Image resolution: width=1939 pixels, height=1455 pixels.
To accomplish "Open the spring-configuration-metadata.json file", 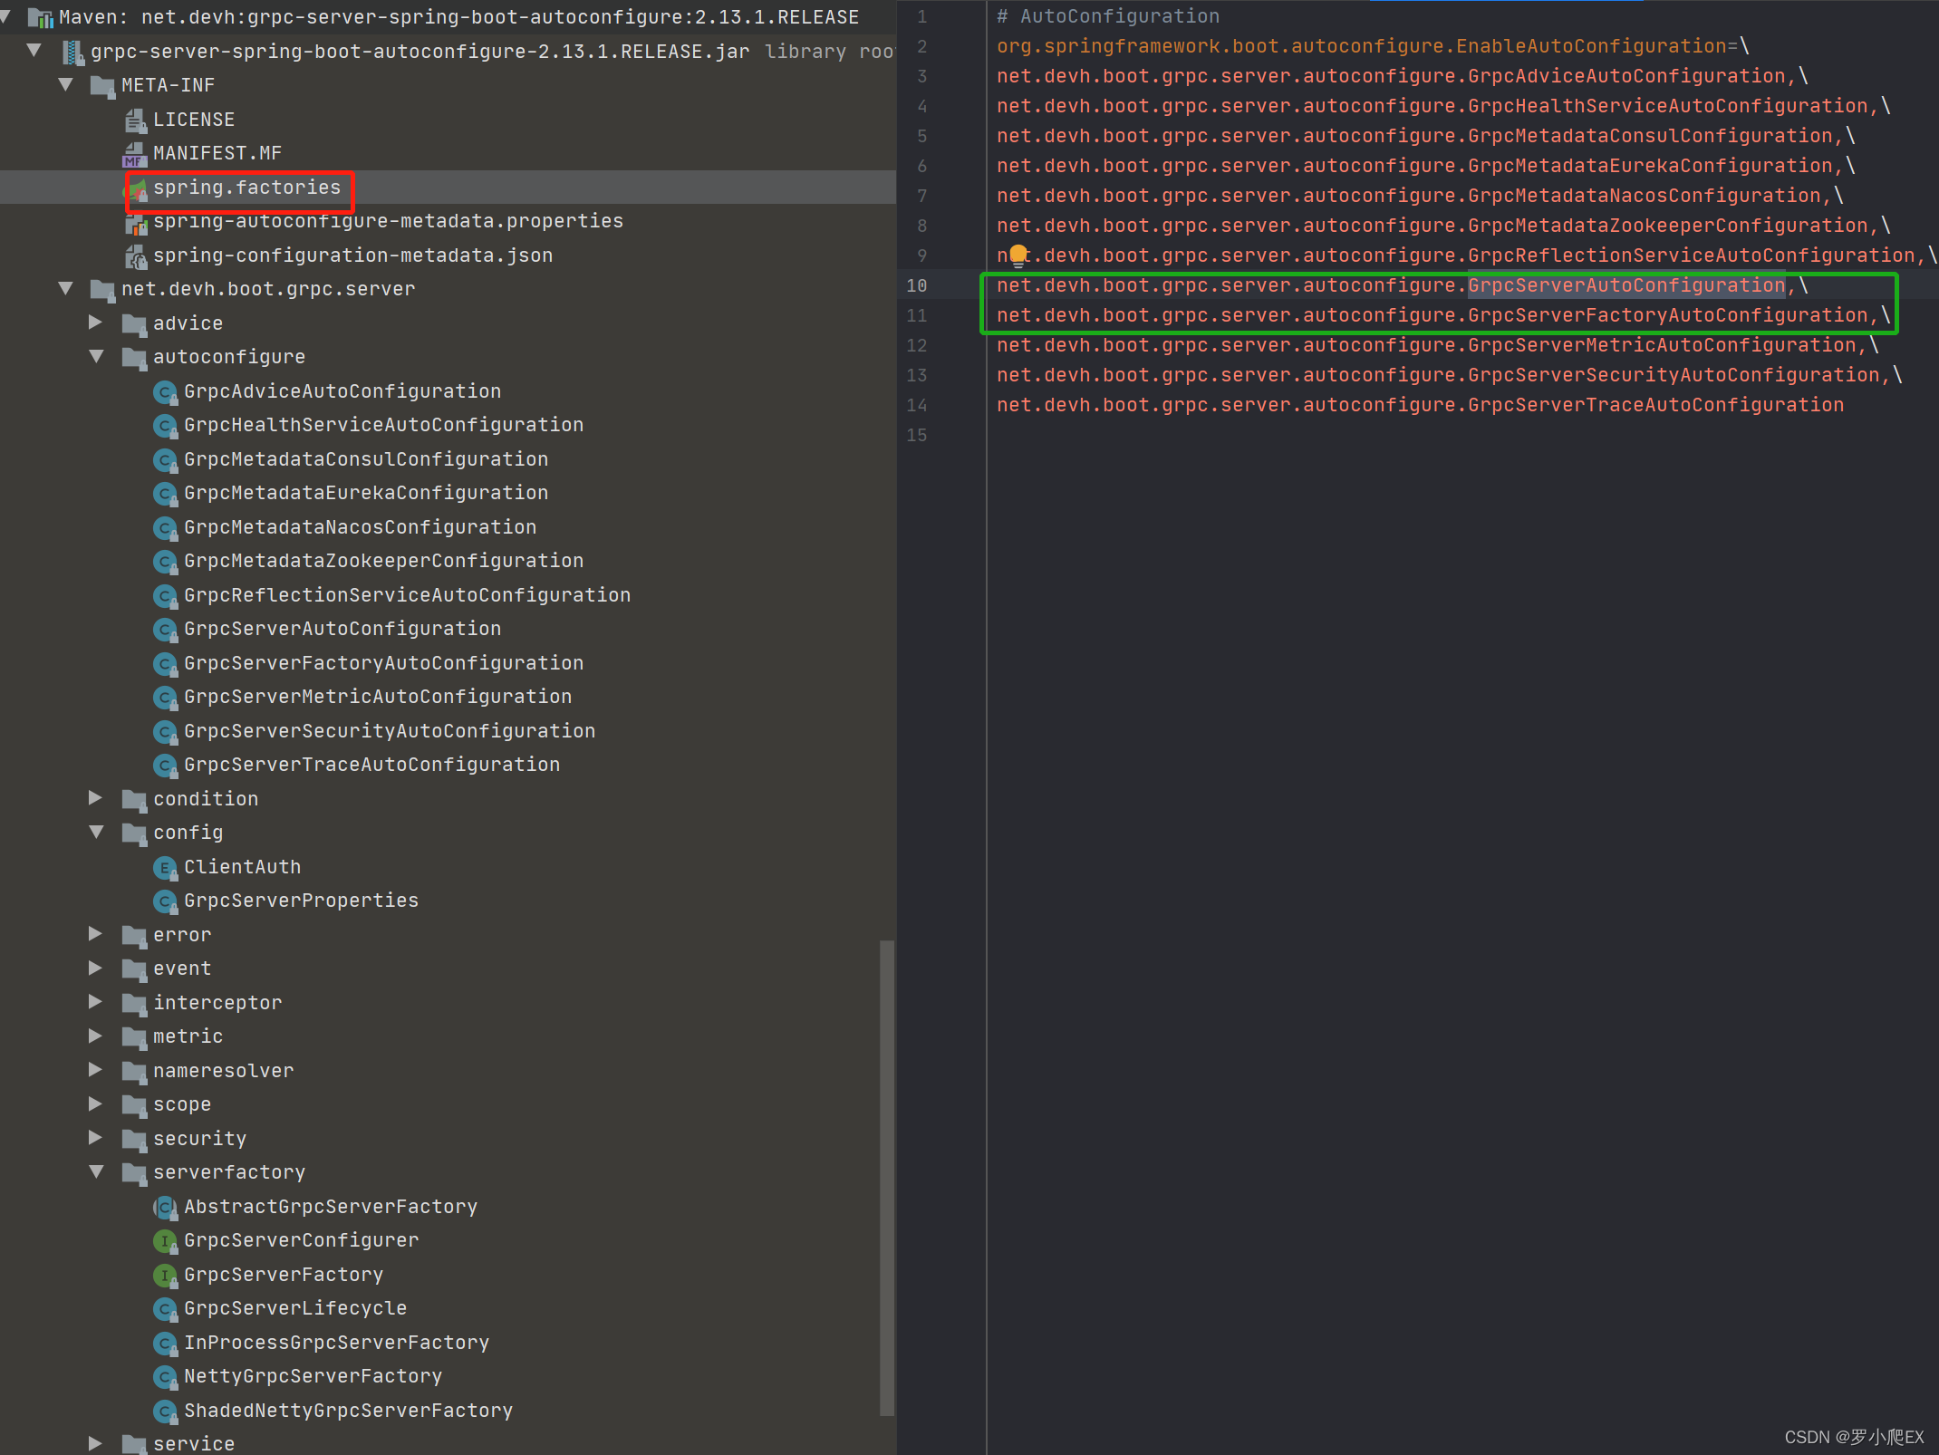I will pyautogui.click(x=353, y=255).
